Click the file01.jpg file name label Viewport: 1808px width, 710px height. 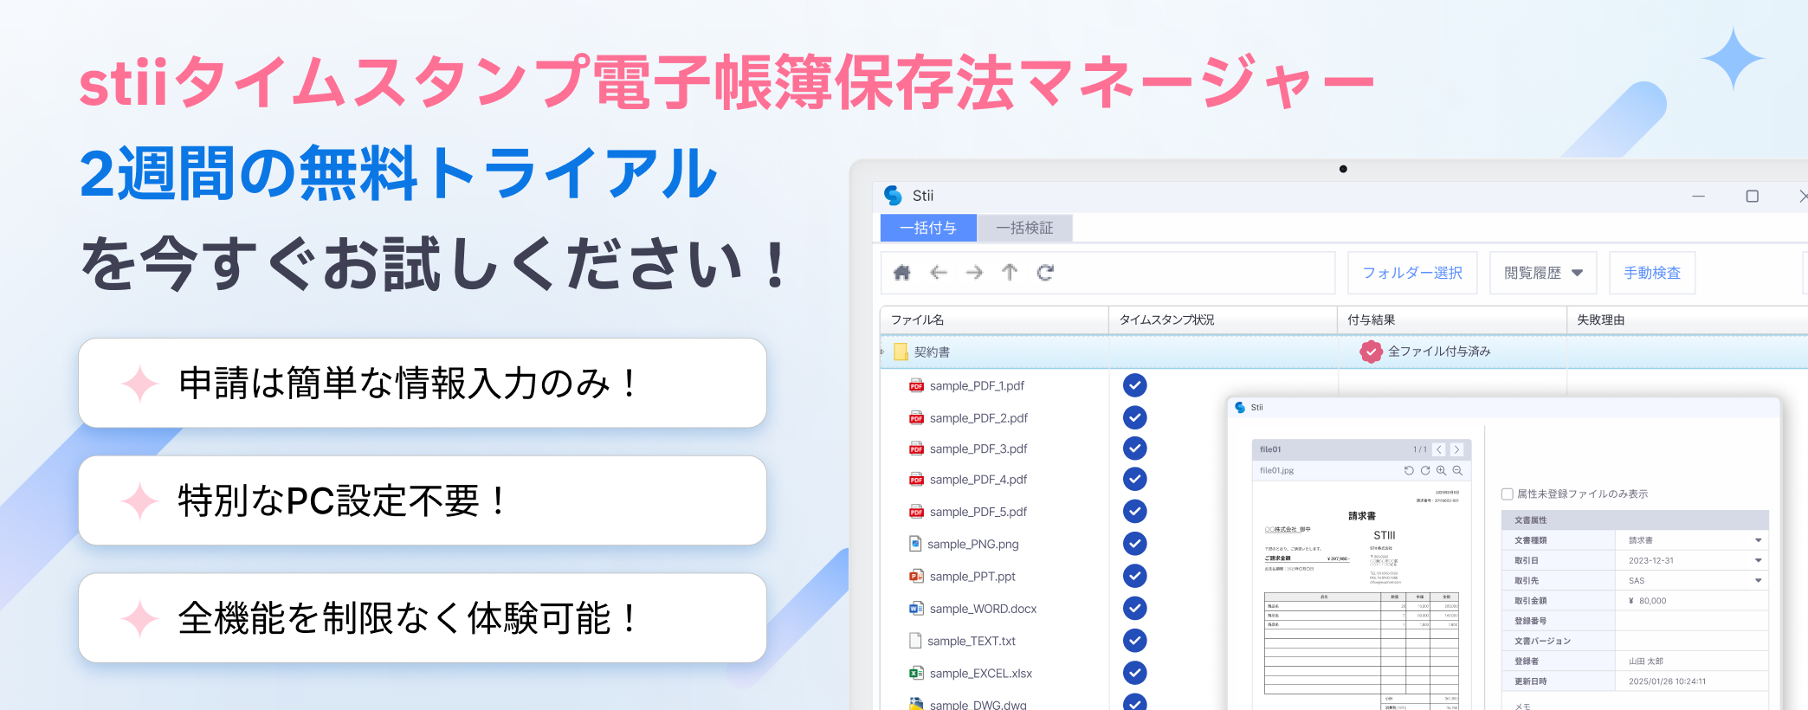[1276, 471]
